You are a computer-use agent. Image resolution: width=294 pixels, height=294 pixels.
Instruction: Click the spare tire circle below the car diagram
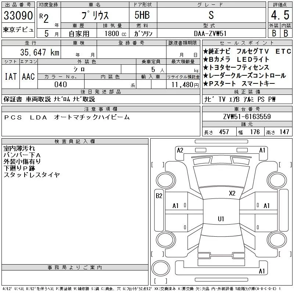tap(161, 268)
